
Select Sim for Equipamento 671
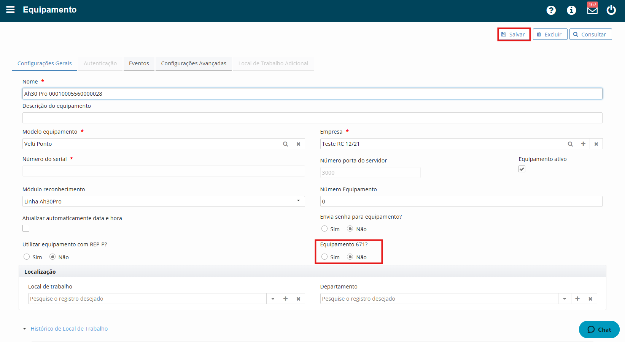324,257
